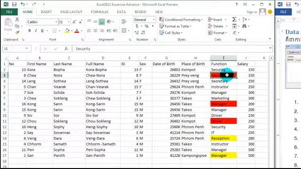The width and height of the screenshot is (301, 169).
Task: Click the Cut scissors icon
Action: [x=17, y=19]
